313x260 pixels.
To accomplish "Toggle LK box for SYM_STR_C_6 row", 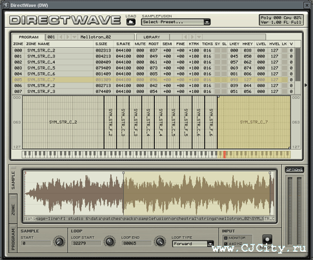I will pos(285,74).
